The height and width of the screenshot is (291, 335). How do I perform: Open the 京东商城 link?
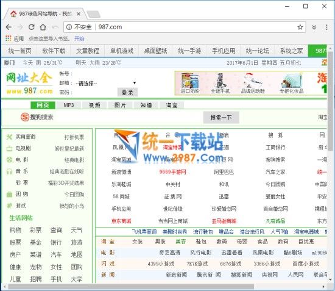tap(121, 221)
